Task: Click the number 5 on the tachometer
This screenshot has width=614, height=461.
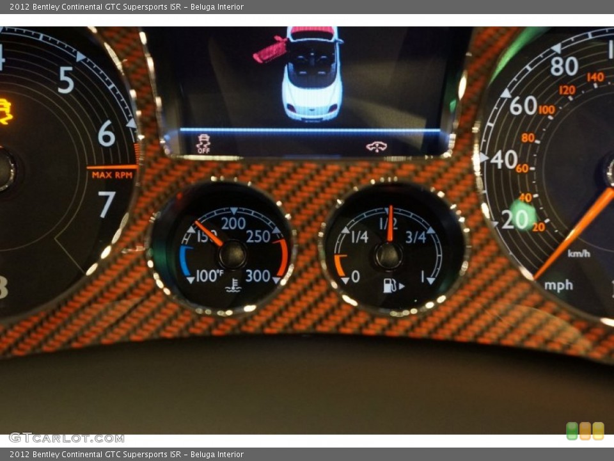Action: (66, 80)
